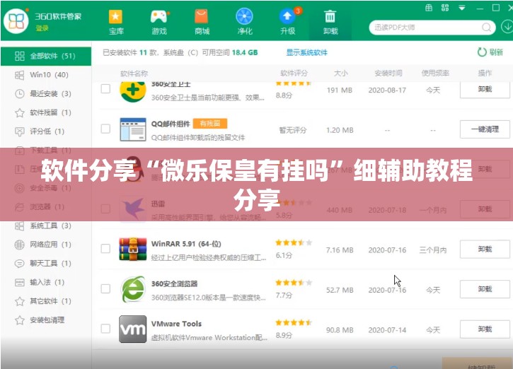Click the 刷新 refresh button
Viewport: 513px width, 369px height.
coord(490,52)
